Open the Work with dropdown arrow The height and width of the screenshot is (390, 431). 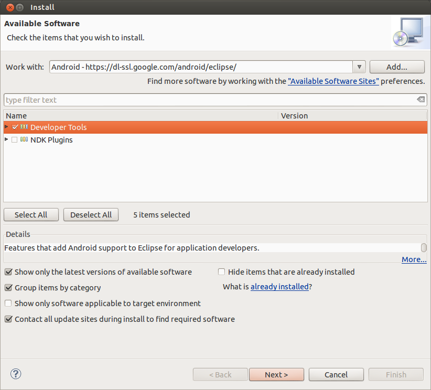(x=359, y=67)
